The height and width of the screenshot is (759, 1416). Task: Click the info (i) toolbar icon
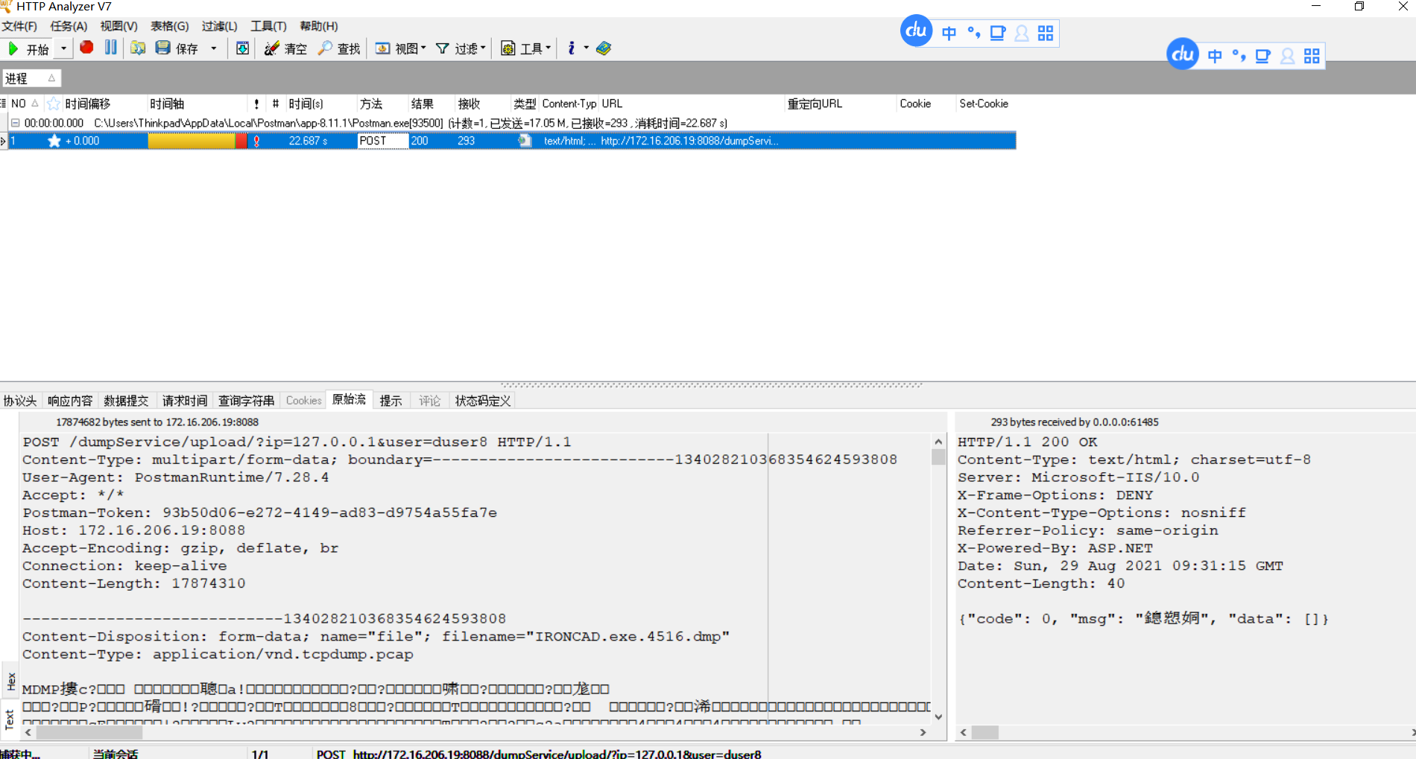coord(570,48)
